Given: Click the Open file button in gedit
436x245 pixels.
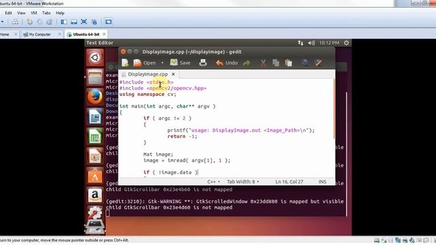Looking at the screenshot, I should coord(144,63).
